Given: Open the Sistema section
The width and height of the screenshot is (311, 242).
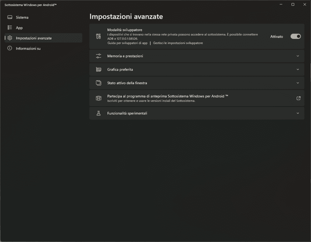Looking at the screenshot, I should tap(22, 17).
